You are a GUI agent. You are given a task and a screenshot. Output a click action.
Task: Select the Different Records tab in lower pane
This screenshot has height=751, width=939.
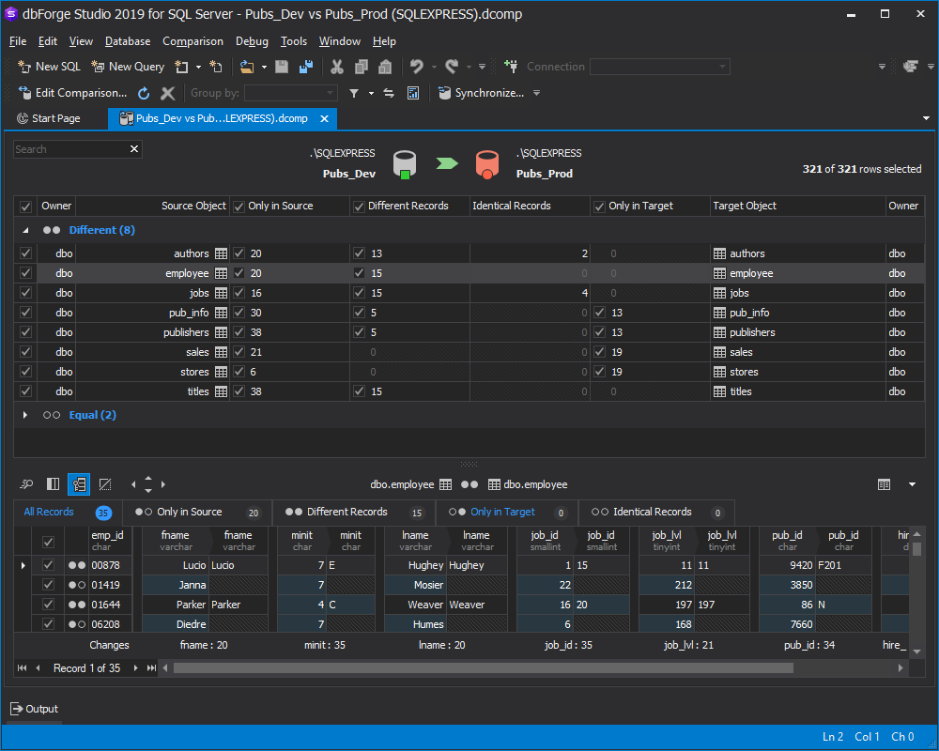(353, 512)
